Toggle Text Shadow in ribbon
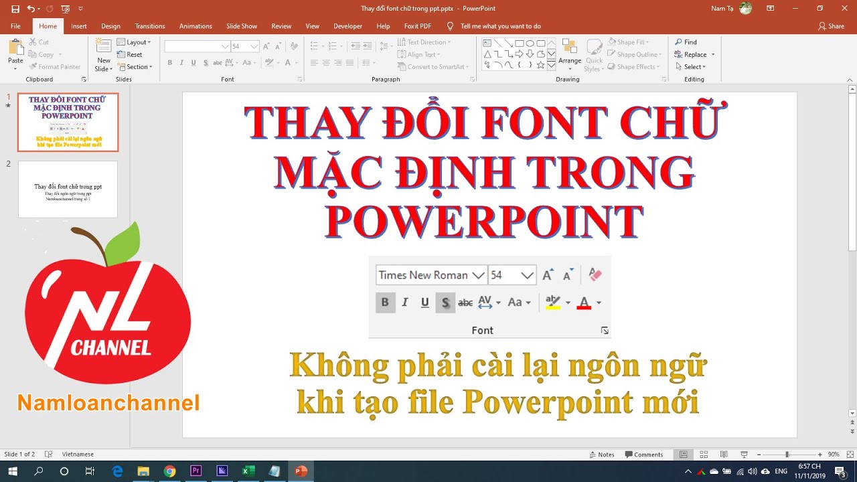 pyautogui.click(x=206, y=63)
